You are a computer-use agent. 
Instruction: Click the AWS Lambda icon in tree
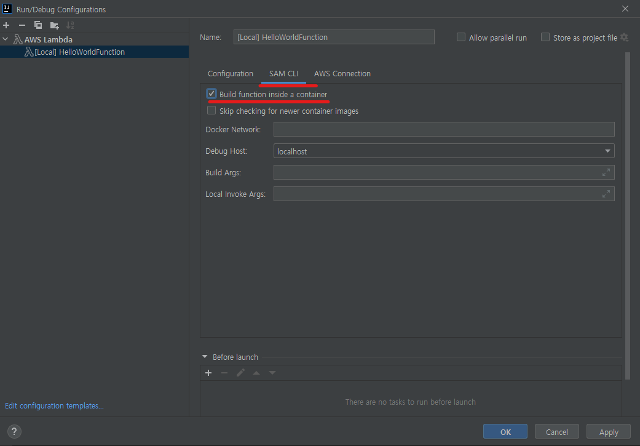pos(18,39)
